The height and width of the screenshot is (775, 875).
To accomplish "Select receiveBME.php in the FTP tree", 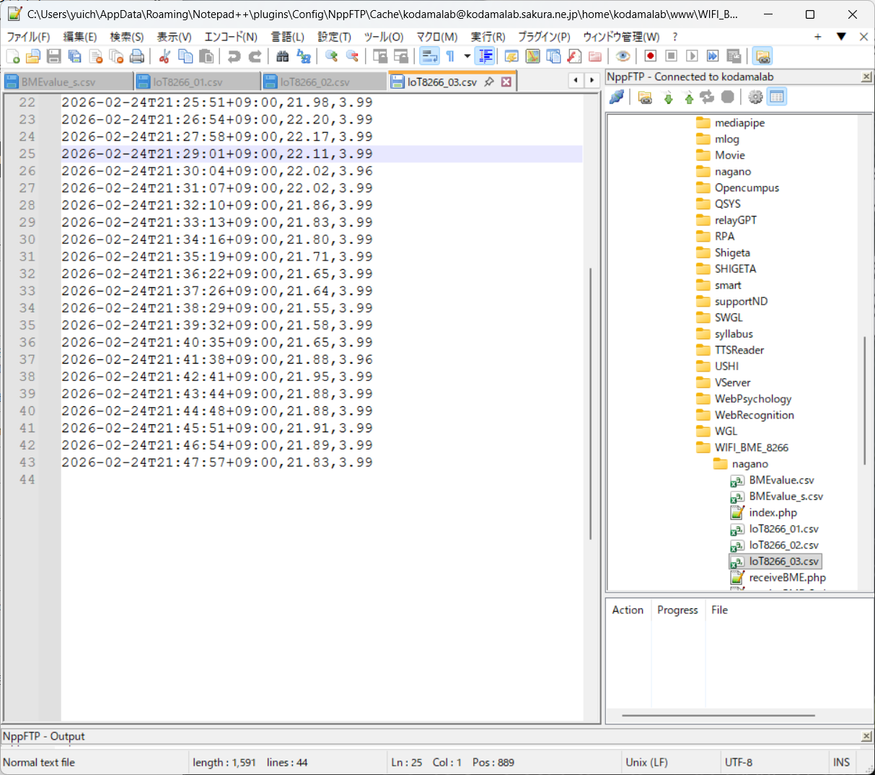I will 787,577.
